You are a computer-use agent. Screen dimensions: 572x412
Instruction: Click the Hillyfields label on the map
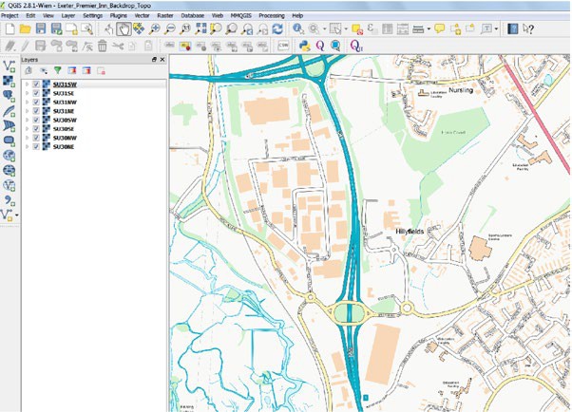click(410, 232)
